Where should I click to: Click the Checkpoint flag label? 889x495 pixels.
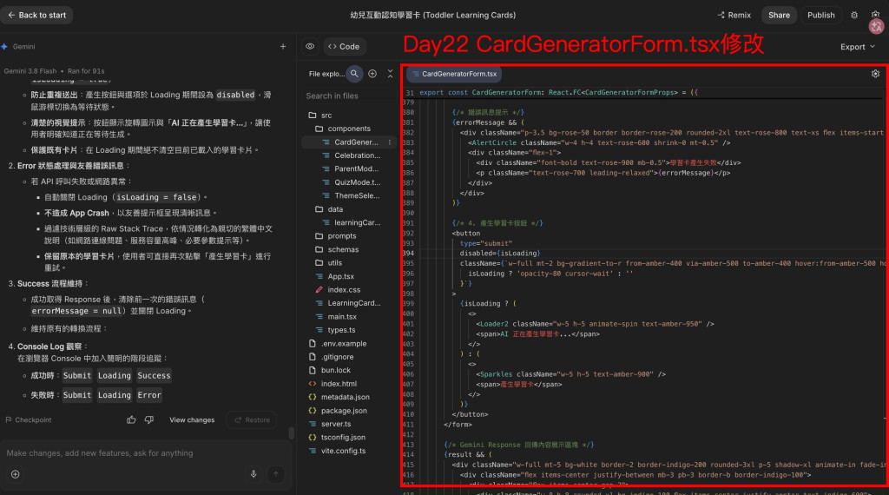(x=29, y=420)
